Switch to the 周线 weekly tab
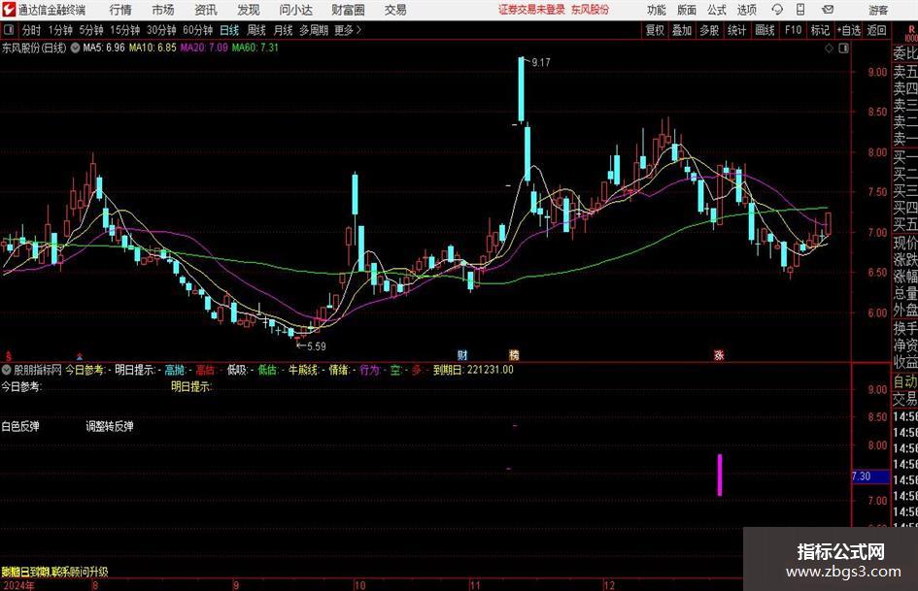The height and width of the screenshot is (591, 918). pos(256,30)
